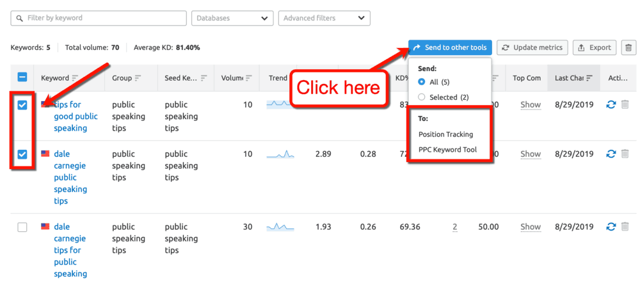Expand the Advanced filters dropdown
Image resolution: width=640 pixels, height=283 pixels.
324,19
